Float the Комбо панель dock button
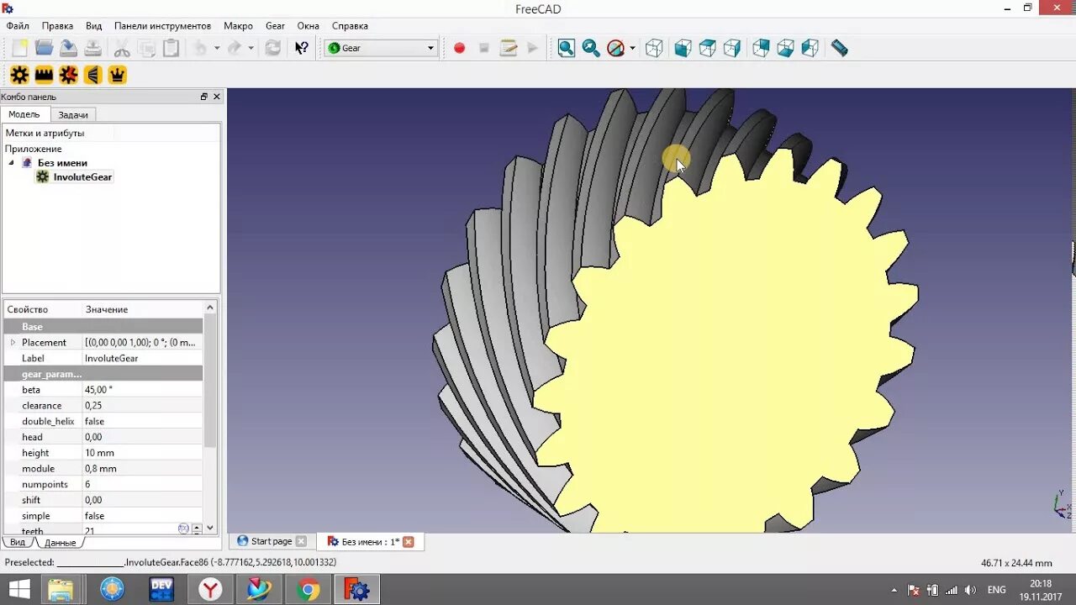The width and height of the screenshot is (1076, 605). pos(203,97)
